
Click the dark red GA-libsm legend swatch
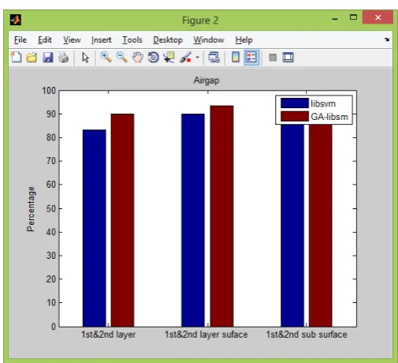point(295,116)
